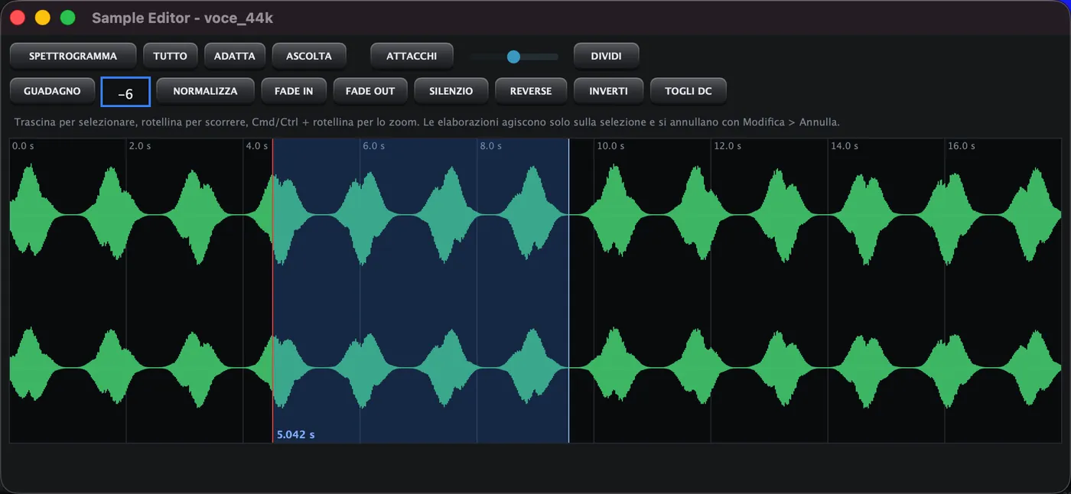Minimize the window with the yellow button
This screenshot has width=1071, height=494.
[x=43, y=18]
